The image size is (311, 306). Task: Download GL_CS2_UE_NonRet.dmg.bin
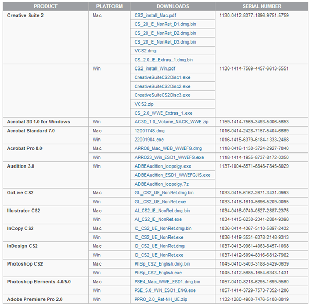tap(164, 193)
